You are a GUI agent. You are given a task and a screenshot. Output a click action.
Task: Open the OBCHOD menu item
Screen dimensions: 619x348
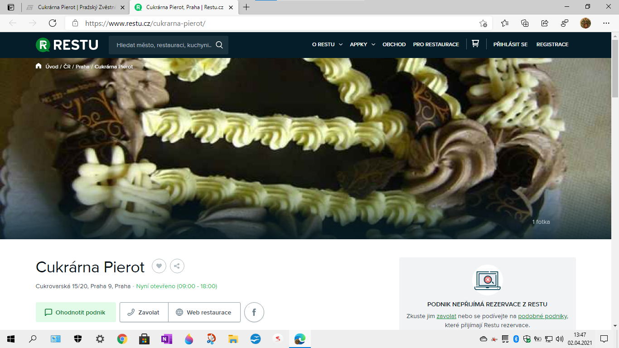394,44
